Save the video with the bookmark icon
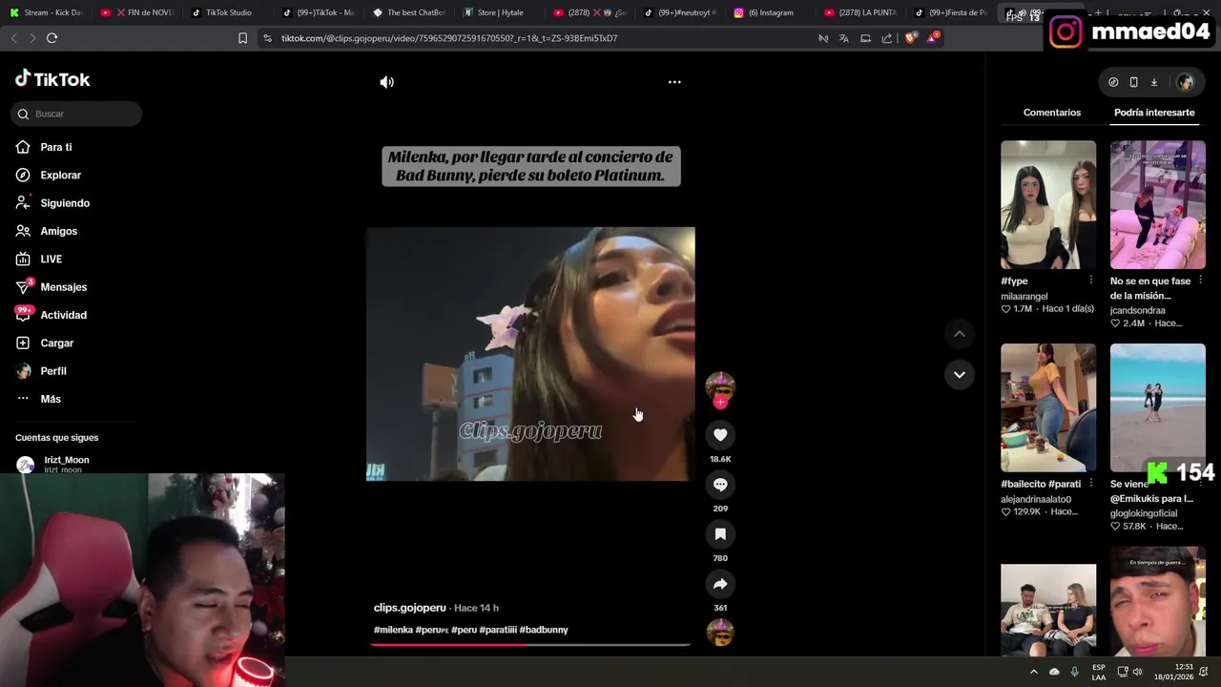The height and width of the screenshot is (687, 1221). (720, 534)
